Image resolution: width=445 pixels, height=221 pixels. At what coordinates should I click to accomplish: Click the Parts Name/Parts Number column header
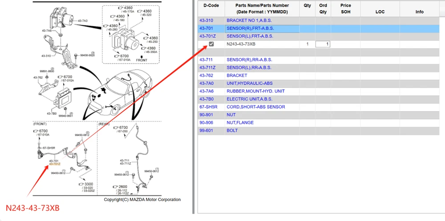pyautogui.click(x=262, y=8)
